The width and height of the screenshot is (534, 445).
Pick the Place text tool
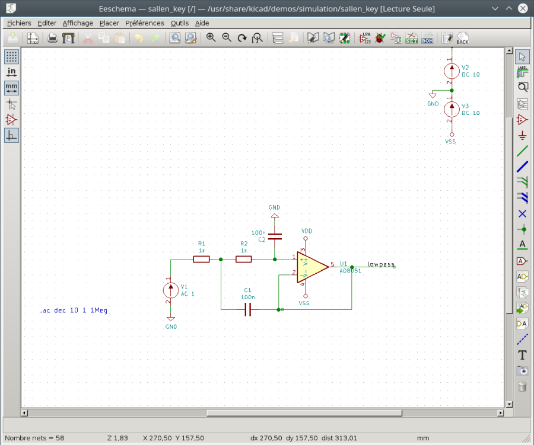coord(522,355)
